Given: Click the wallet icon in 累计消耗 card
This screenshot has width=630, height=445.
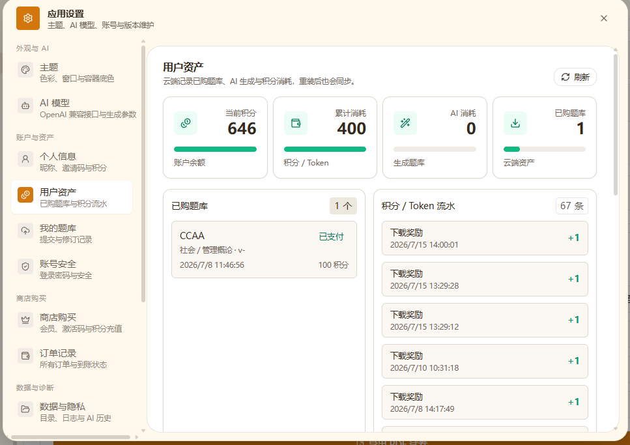Looking at the screenshot, I should tap(296, 123).
